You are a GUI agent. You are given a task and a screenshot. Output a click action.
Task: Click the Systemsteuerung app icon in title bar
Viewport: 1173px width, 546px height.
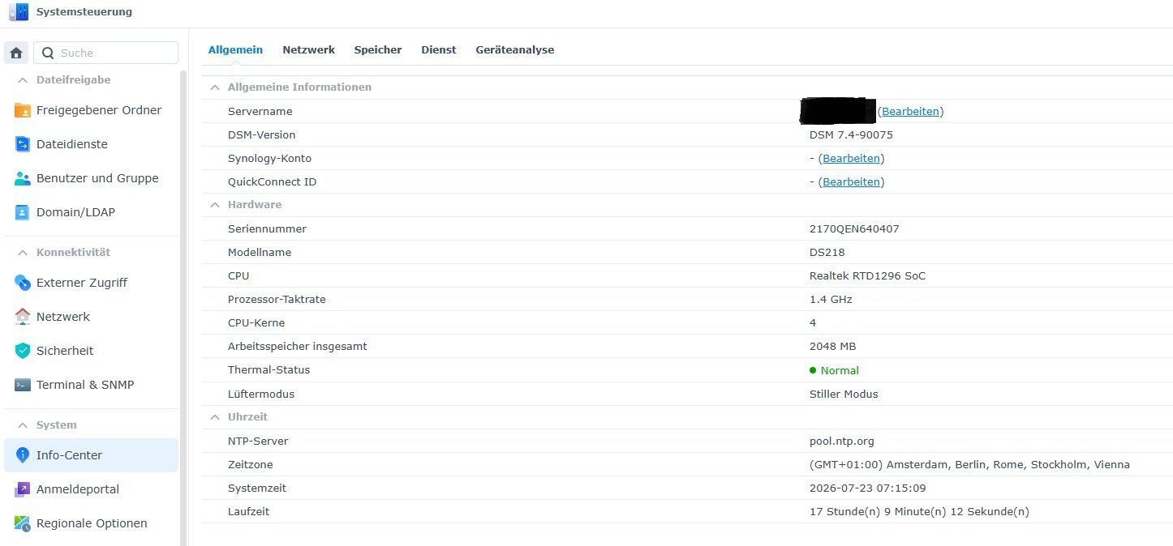click(18, 12)
